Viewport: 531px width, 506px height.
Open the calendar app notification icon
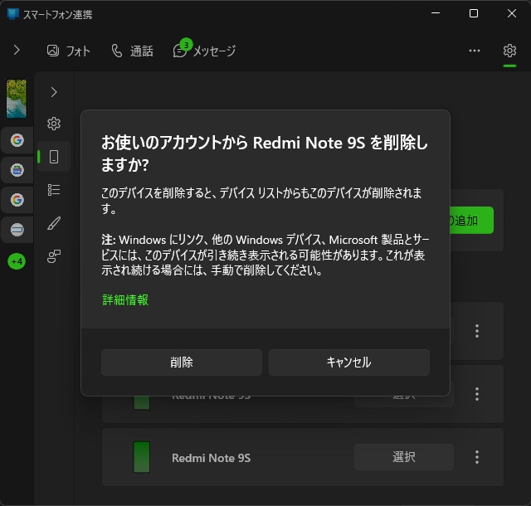pos(17,170)
